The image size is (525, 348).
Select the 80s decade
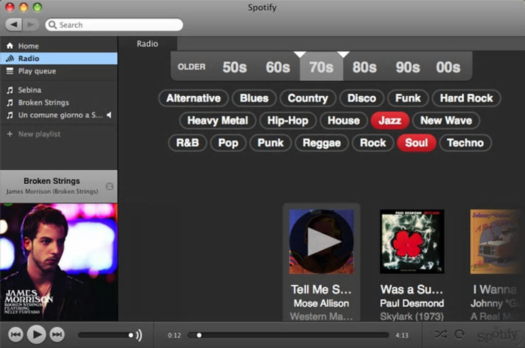coord(364,67)
